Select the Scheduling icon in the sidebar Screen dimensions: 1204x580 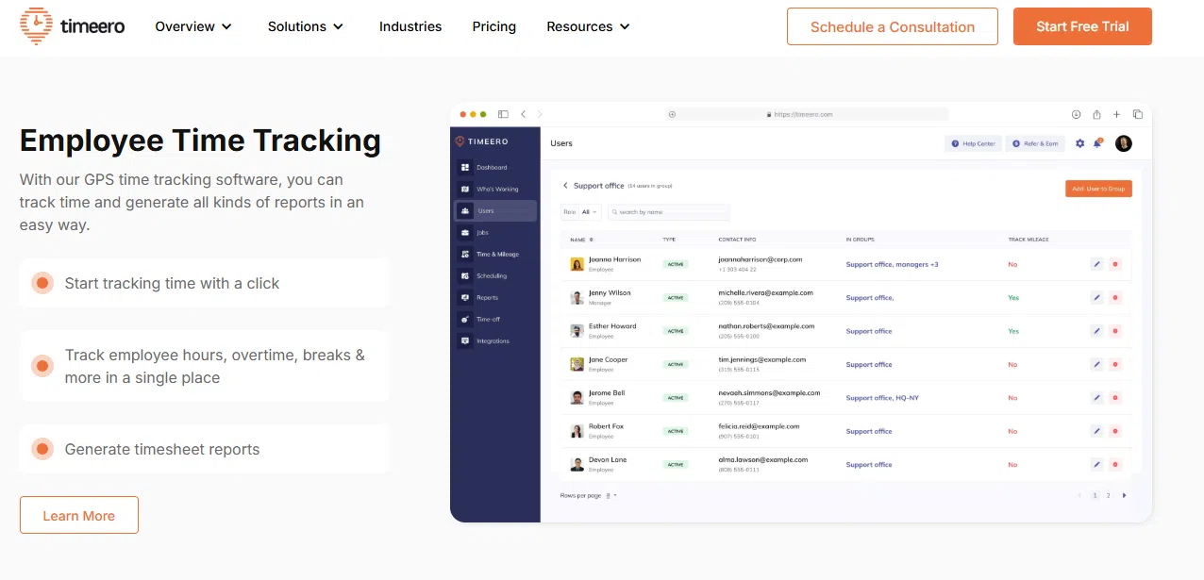tap(464, 276)
